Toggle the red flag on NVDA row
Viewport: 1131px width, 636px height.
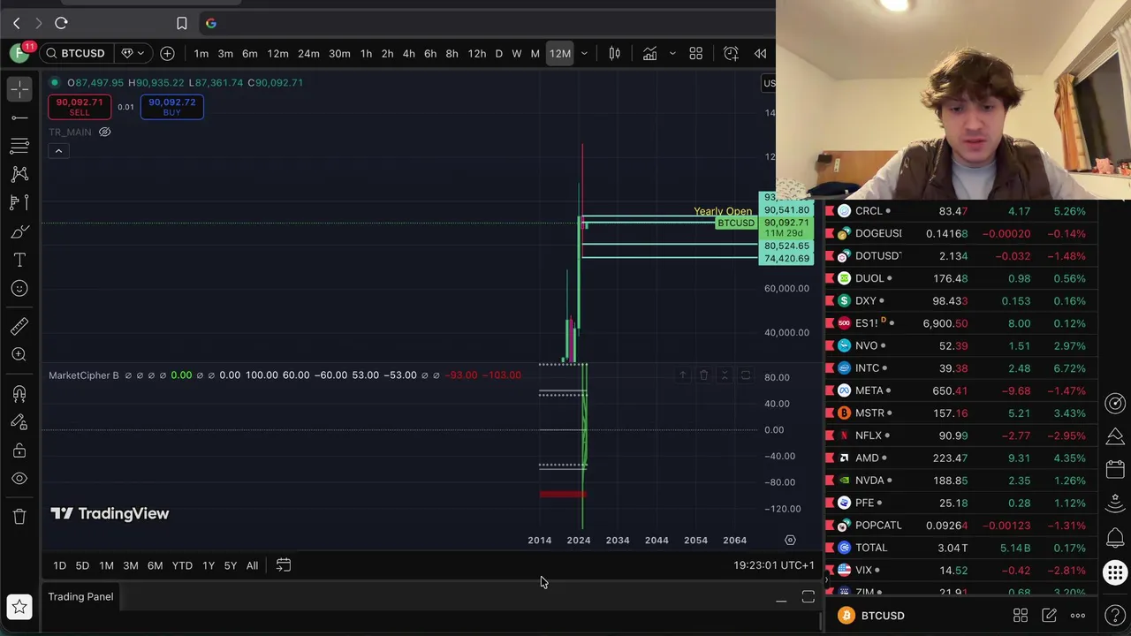pyautogui.click(x=830, y=481)
